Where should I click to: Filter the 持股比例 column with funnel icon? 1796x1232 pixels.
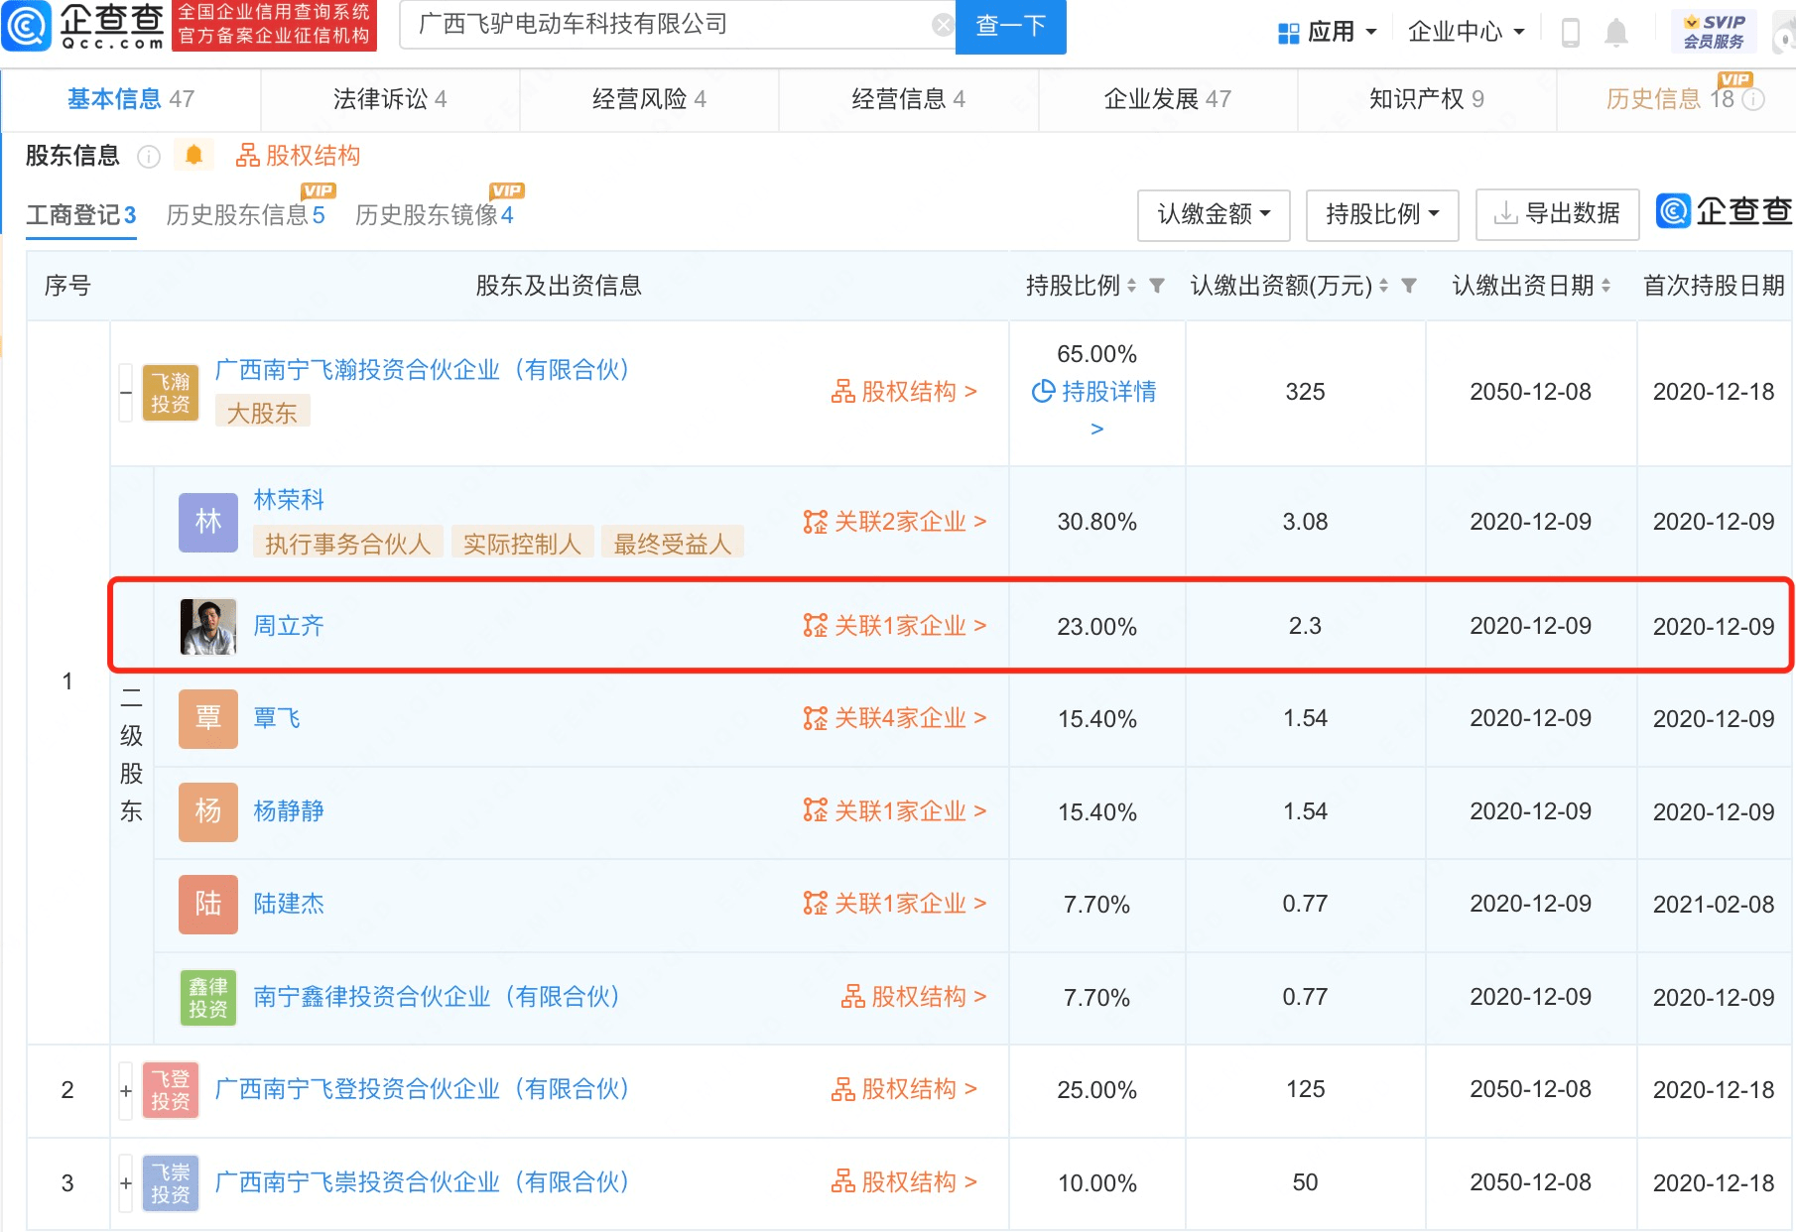click(x=1157, y=286)
